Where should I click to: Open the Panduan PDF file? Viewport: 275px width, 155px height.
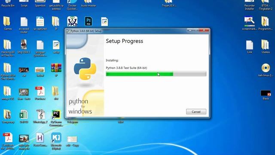[x=40, y=93]
